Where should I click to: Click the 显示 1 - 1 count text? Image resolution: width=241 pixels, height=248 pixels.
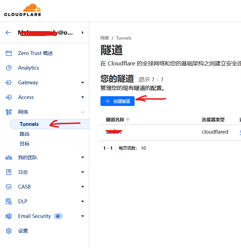151,79
